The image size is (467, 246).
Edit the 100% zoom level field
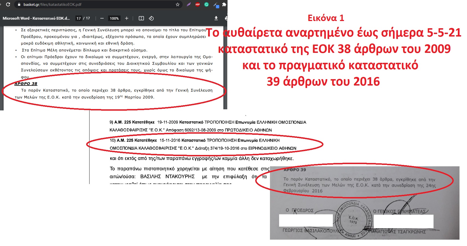(x=114, y=18)
